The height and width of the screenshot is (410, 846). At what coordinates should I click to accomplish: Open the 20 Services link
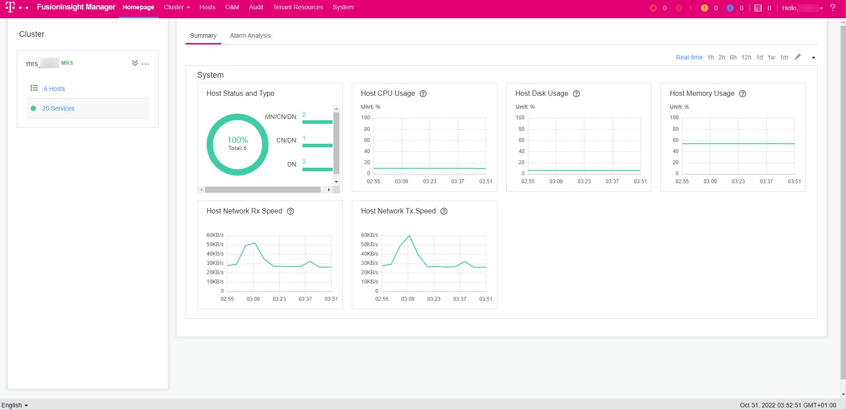(x=58, y=108)
